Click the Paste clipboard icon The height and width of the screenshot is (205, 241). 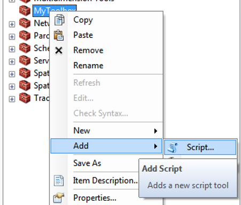pos(59,35)
